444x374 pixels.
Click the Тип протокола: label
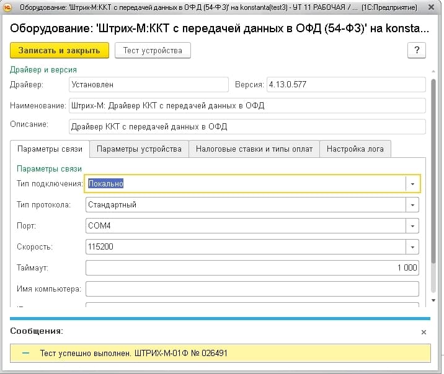(44, 205)
